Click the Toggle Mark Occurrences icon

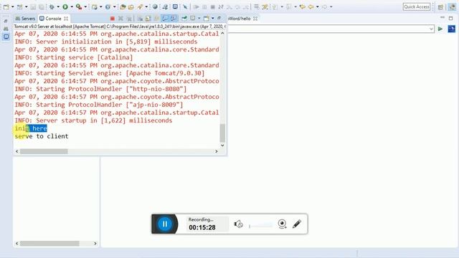point(265,6)
